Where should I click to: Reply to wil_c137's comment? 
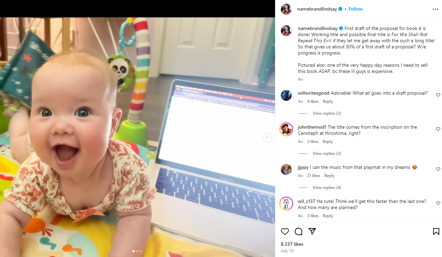[x=328, y=216]
